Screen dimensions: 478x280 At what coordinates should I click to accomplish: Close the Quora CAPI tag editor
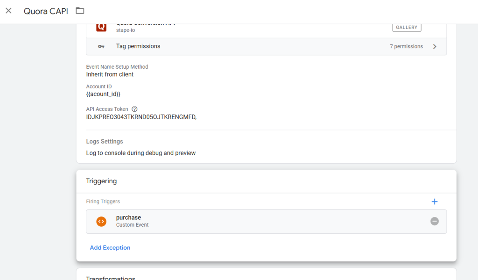click(8, 11)
